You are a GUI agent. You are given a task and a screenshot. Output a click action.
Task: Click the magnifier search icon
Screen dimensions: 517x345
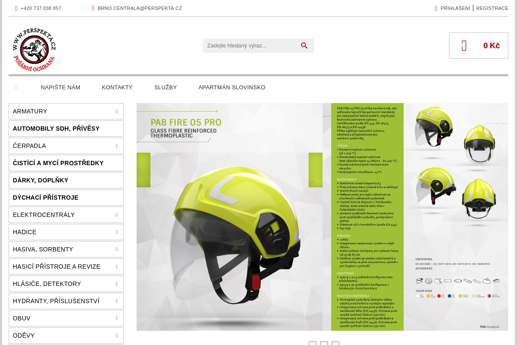click(304, 46)
